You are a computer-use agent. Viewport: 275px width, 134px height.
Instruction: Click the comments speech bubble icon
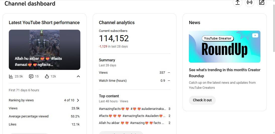coord(31,76)
